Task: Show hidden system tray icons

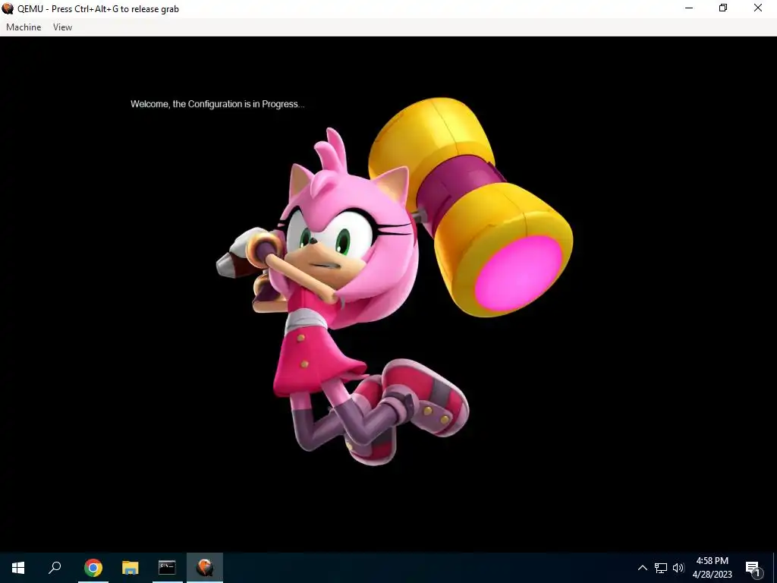Action: tap(642, 568)
